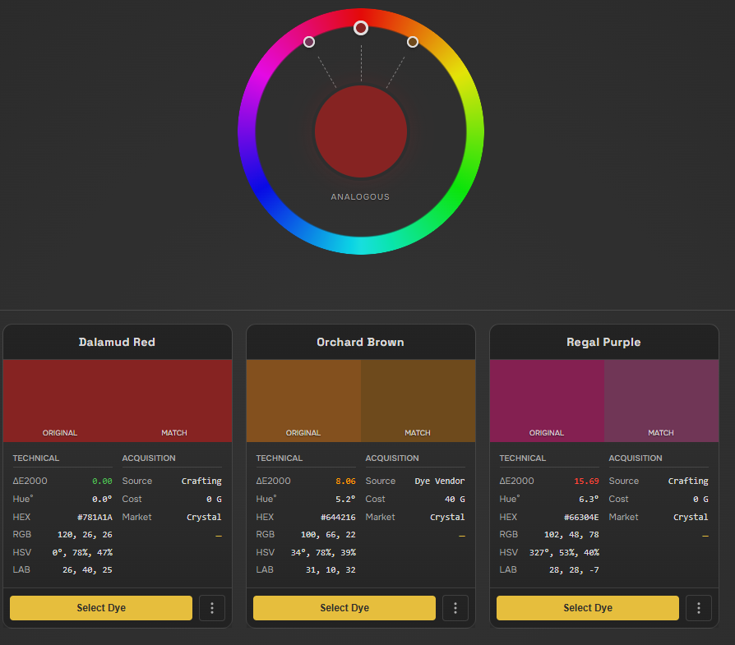Click LAB value 26, 40, 25

87,570
